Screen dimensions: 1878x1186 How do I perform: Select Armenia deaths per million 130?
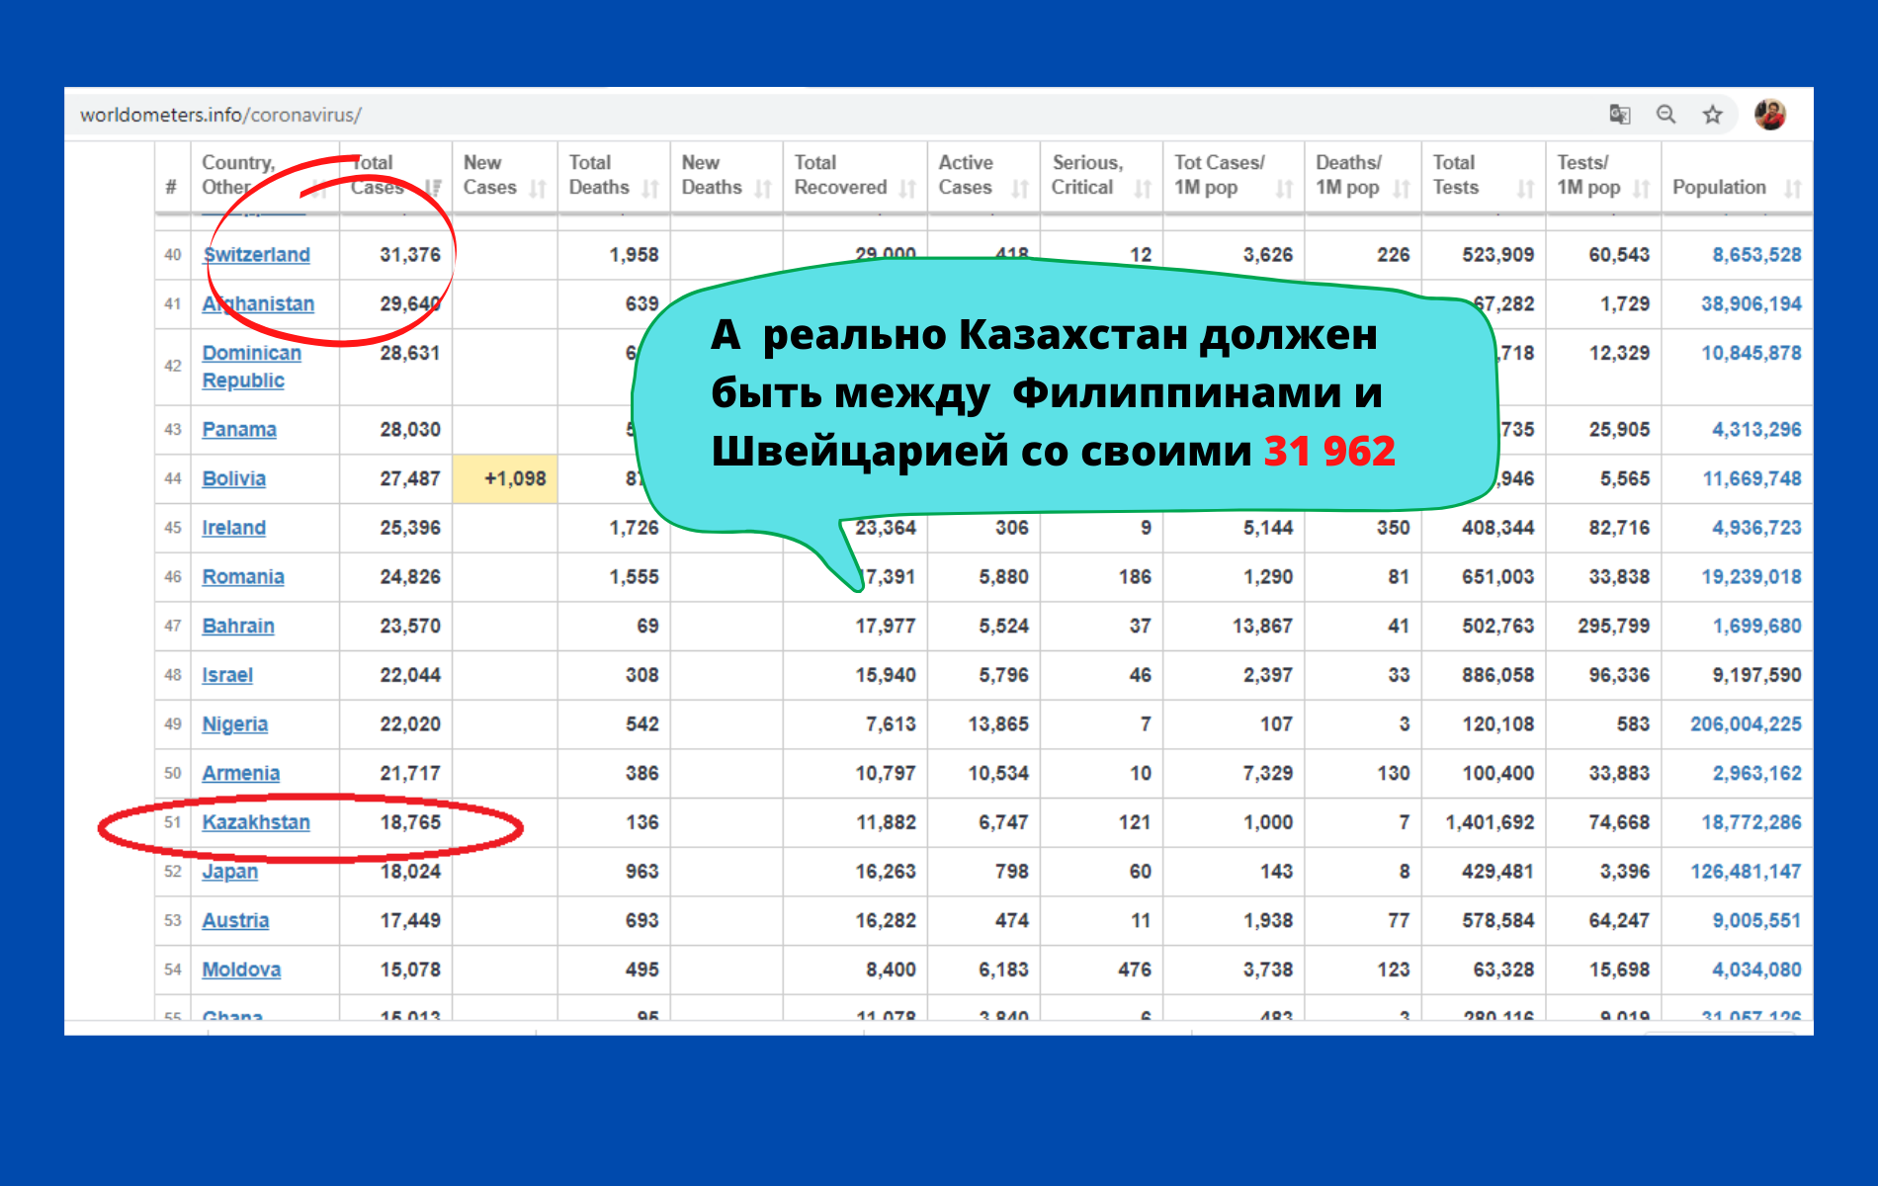(1394, 774)
